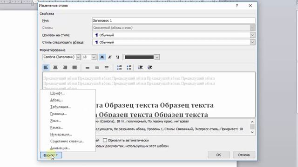Close the Изменение стиля dialog
The height and width of the screenshot is (167, 298).
click(x=251, y=6)
